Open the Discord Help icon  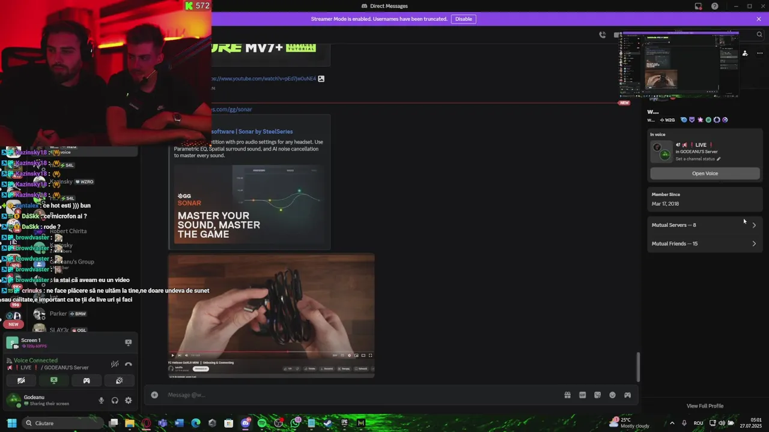(714, 6)
